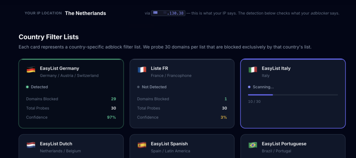Image resolution: width=356 pixels, height=158 pixels.
Task: Click the Spanish flag icon
Action: click(x=141, y=145)
